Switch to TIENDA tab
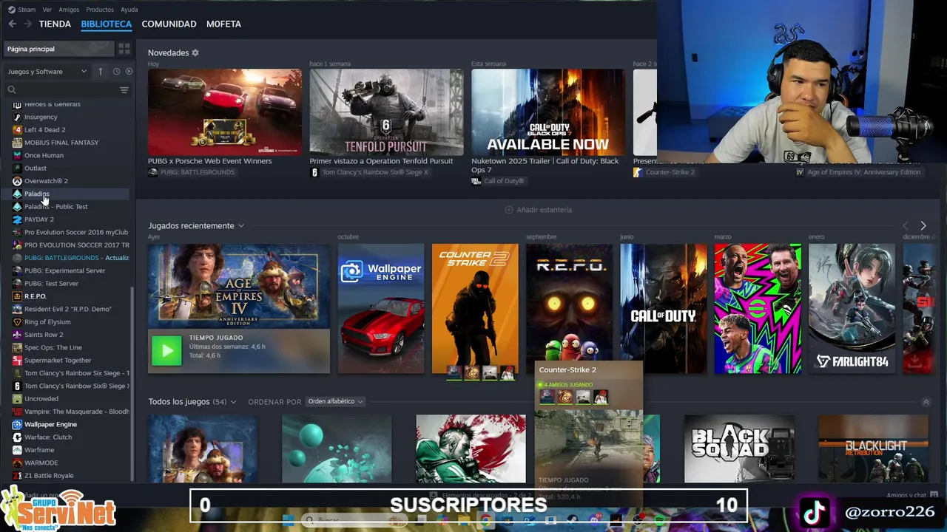 pos(55,24)
